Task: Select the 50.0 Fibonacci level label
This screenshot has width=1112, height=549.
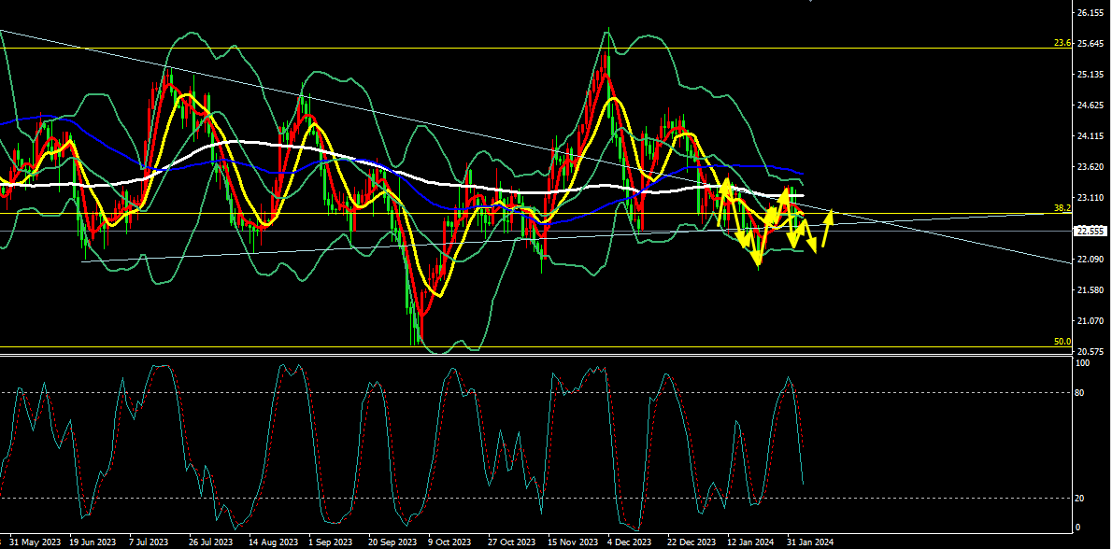Action: click(1061, 342)
